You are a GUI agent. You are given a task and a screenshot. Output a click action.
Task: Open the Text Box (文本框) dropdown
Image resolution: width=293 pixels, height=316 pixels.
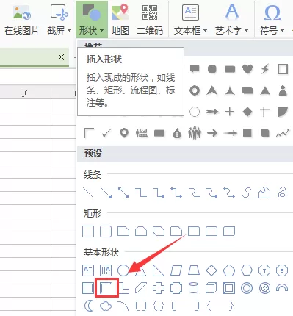coord(190,21)
